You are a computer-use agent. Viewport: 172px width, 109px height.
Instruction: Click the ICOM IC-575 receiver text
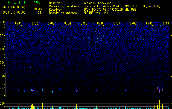(x=110, y=10)
